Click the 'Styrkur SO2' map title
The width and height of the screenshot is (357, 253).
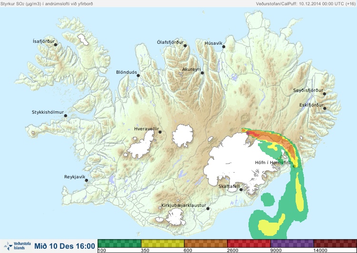point(47,4)
